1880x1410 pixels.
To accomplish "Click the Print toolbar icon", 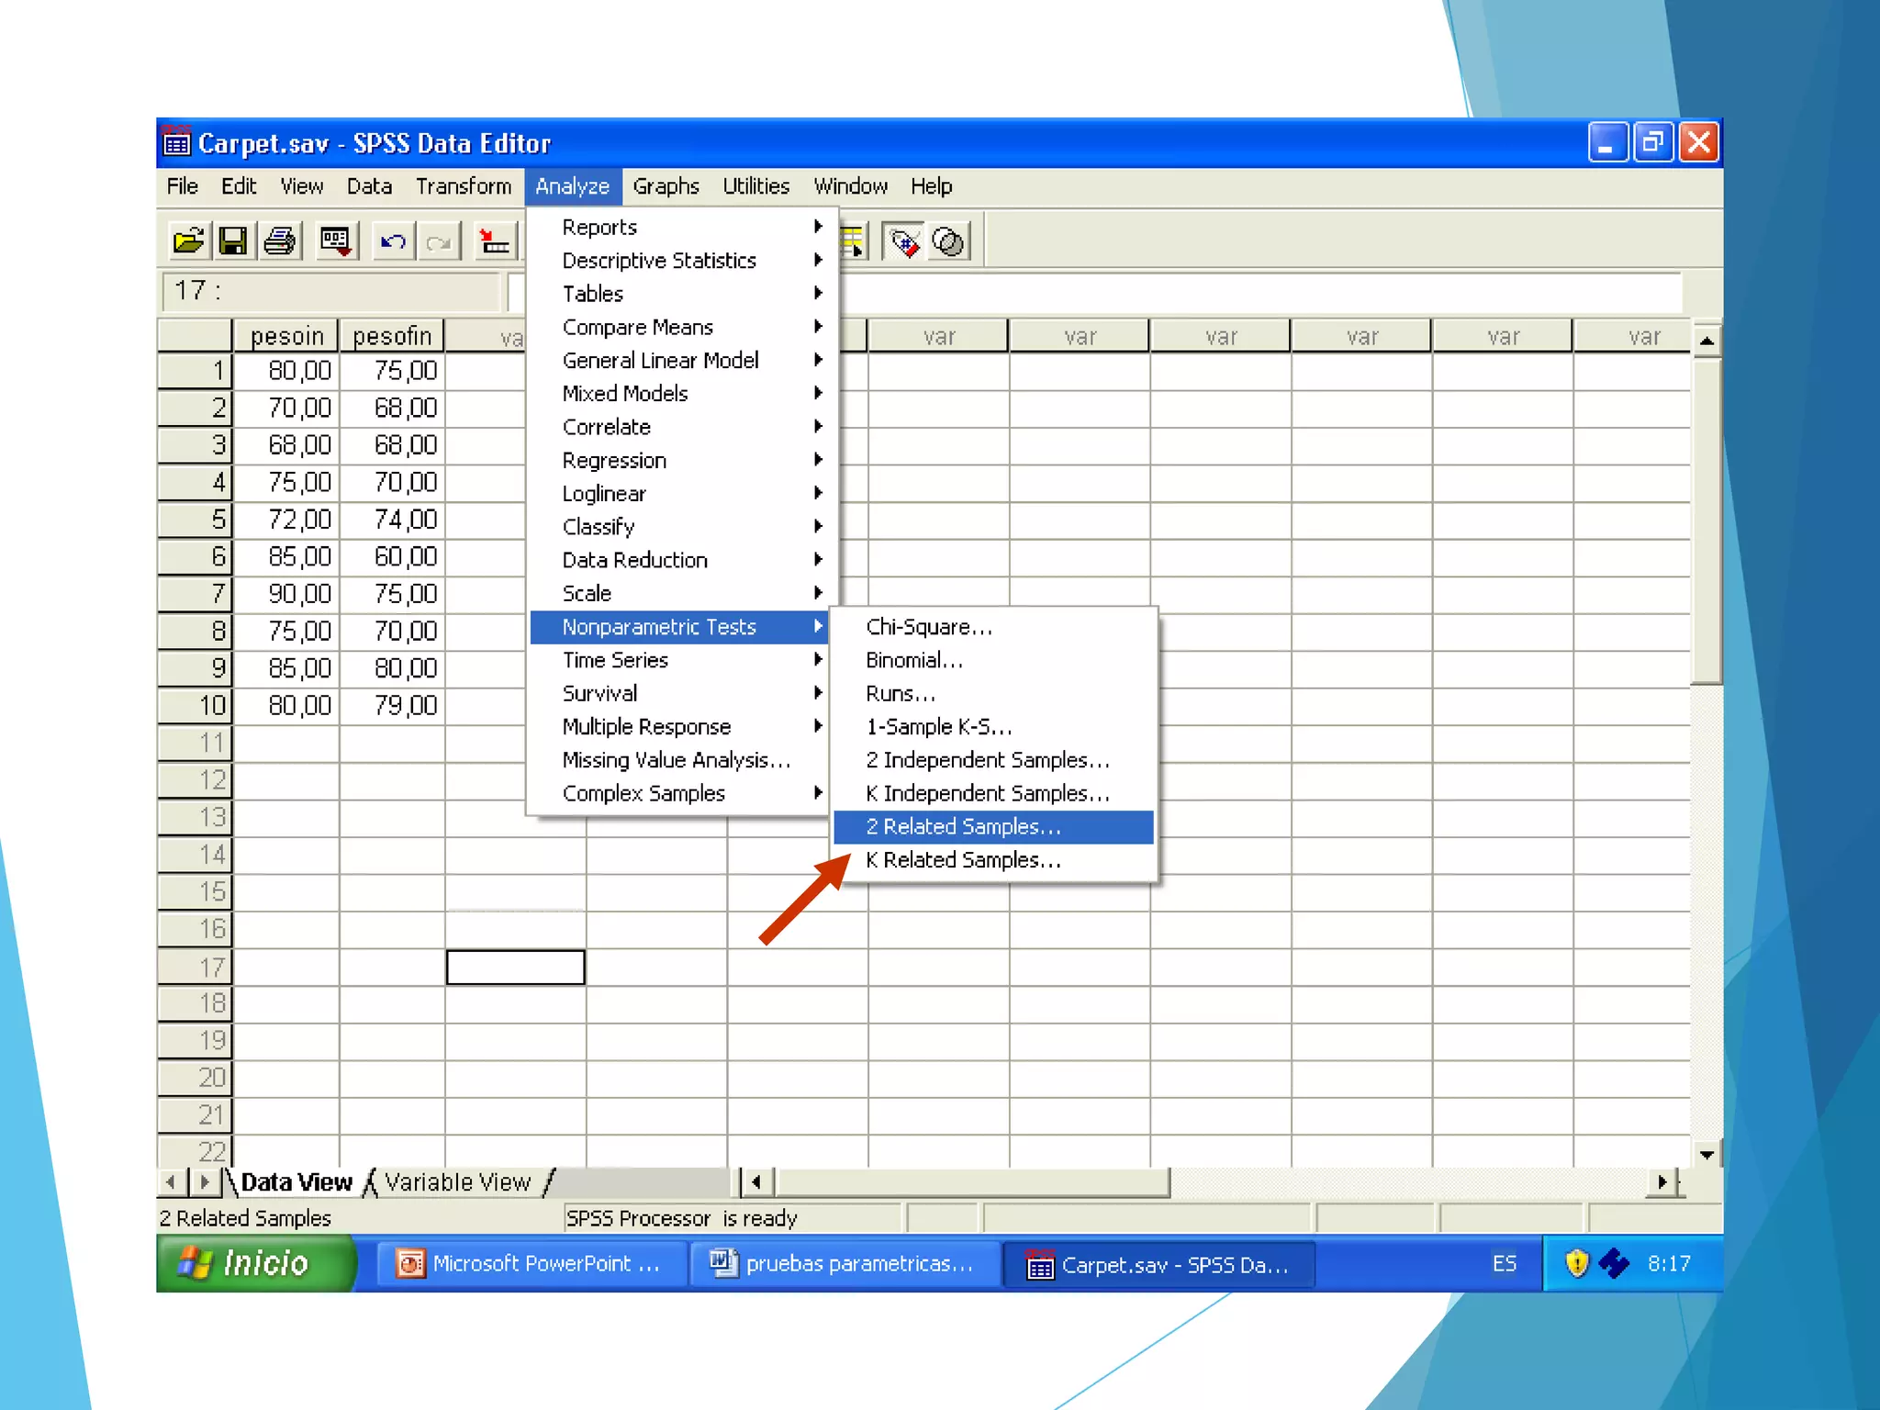I will click(x=280, y=242).
